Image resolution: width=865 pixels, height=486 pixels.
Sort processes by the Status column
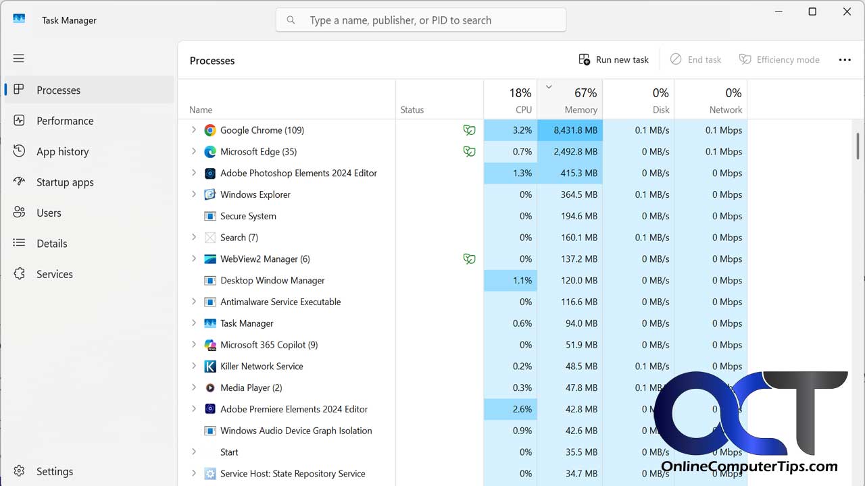tap(440, 99)
